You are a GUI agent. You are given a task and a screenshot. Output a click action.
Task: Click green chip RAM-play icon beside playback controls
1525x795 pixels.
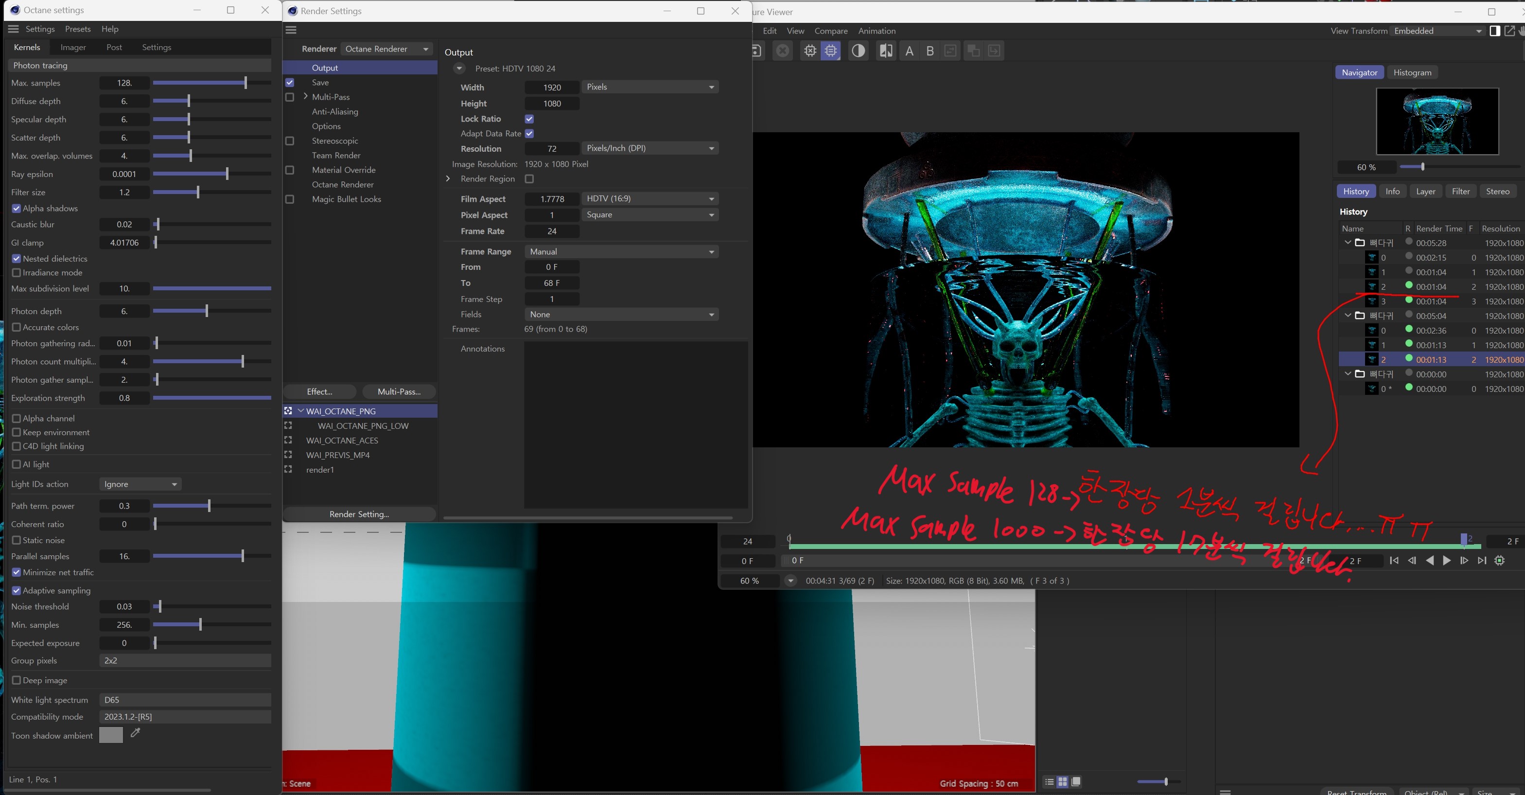(x=1500, y=560)
